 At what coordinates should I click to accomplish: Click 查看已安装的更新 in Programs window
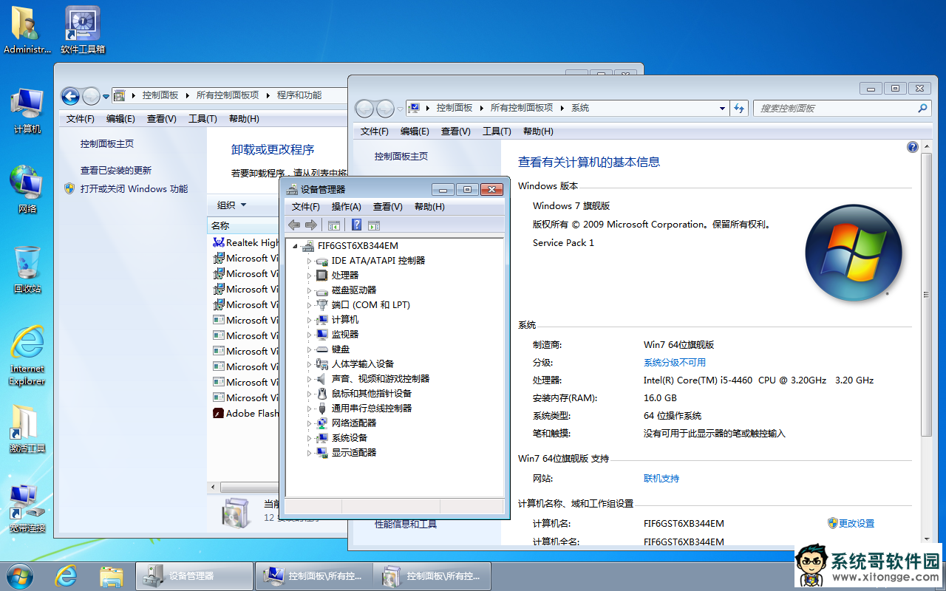point(116,171)
